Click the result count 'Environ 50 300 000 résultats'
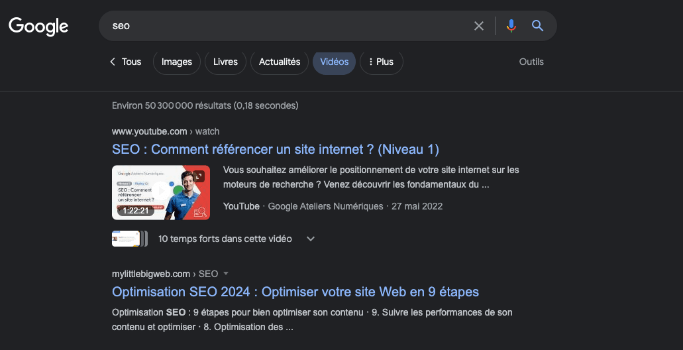 [205, 105]
